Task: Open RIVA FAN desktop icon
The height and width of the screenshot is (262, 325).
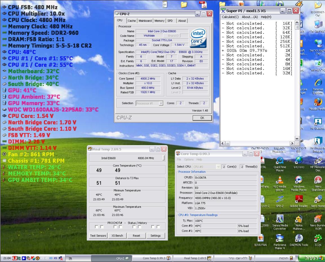Action: [260, 240]
